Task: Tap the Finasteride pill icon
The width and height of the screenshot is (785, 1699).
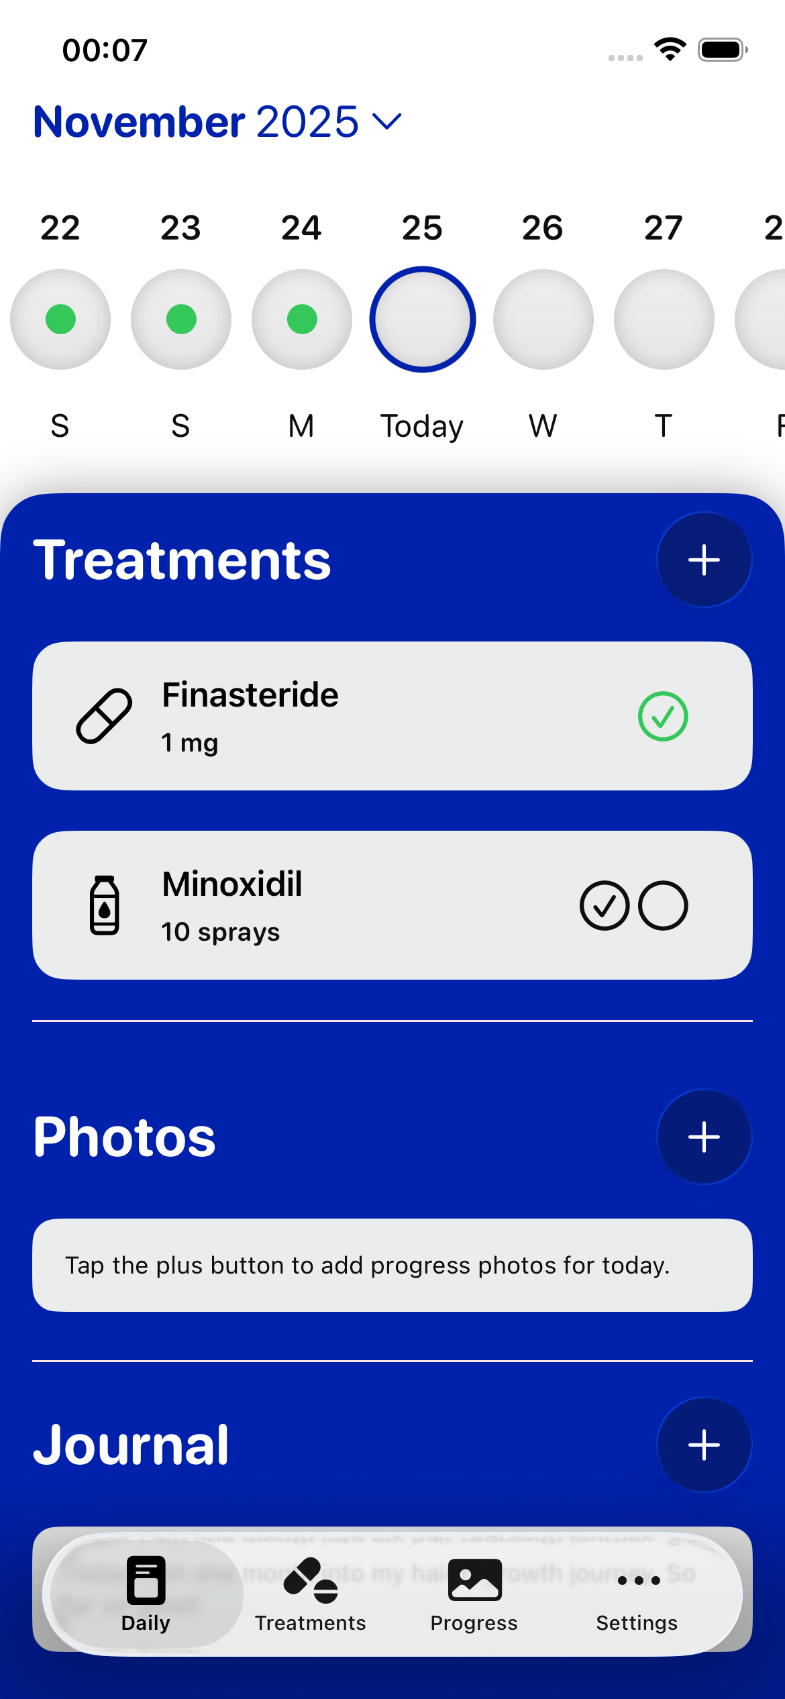Action: [104, 716]
